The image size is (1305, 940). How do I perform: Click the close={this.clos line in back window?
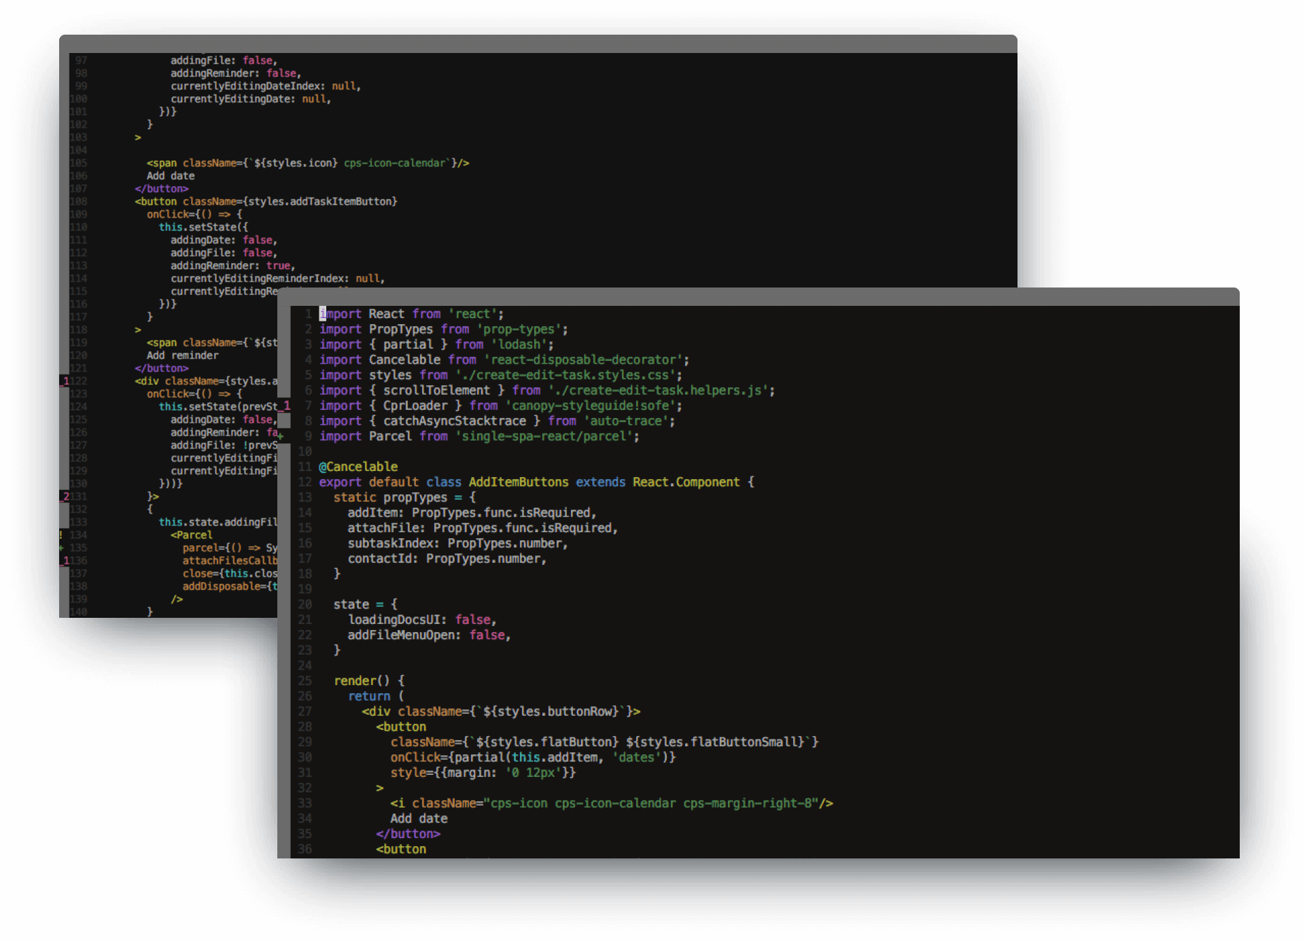[230, 574]
